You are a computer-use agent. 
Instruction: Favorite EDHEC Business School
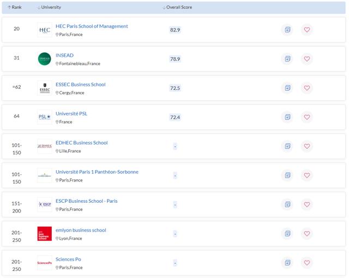point(307,146)
